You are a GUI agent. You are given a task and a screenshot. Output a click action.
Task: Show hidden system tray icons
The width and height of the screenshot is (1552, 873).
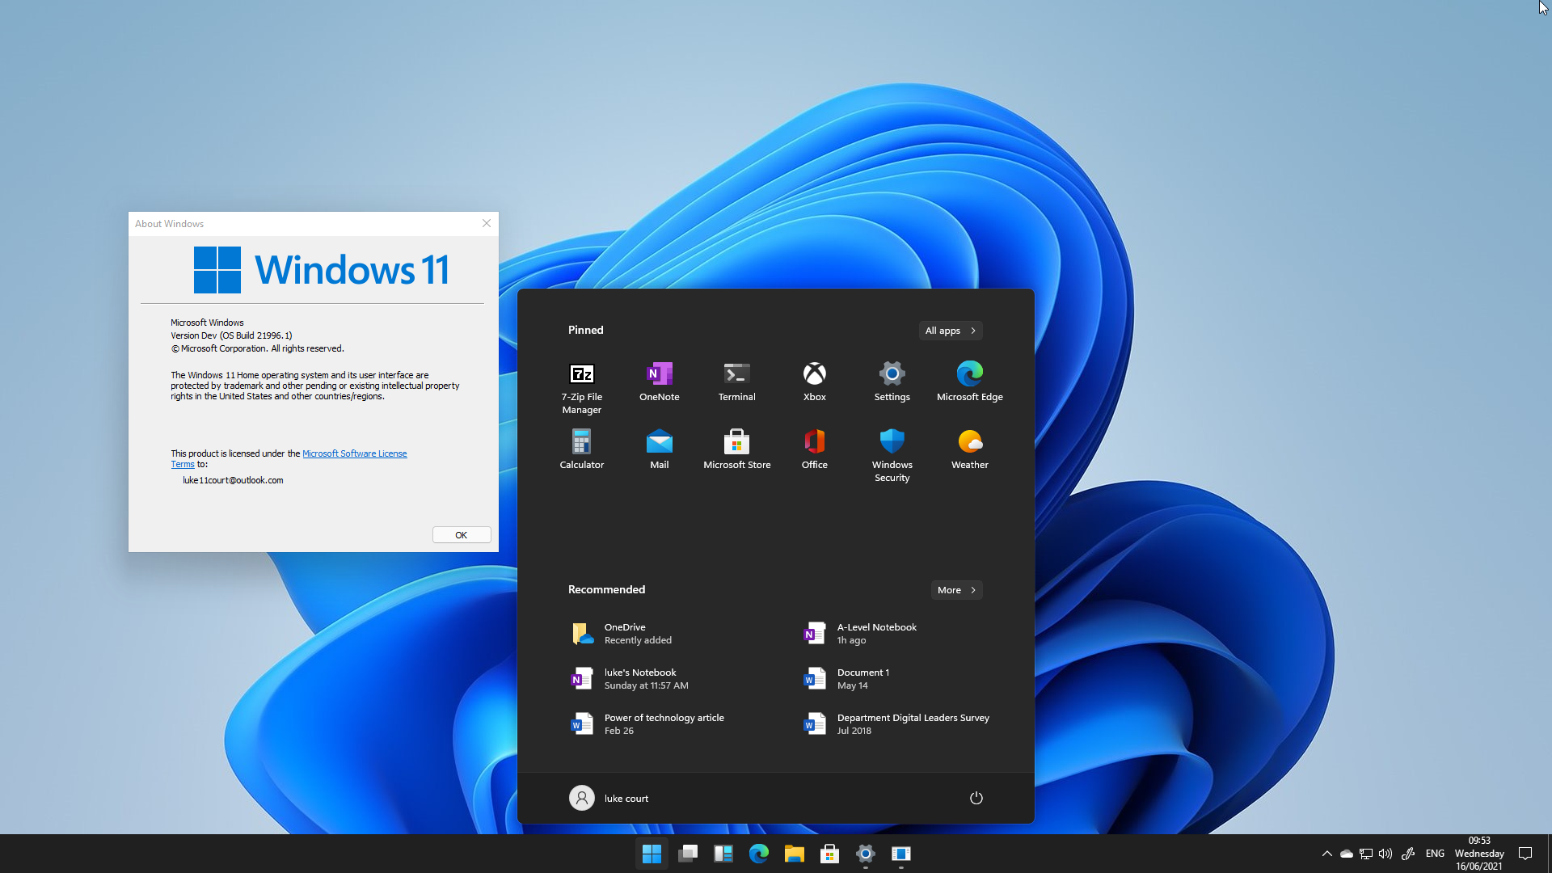tap(1326, 854)
